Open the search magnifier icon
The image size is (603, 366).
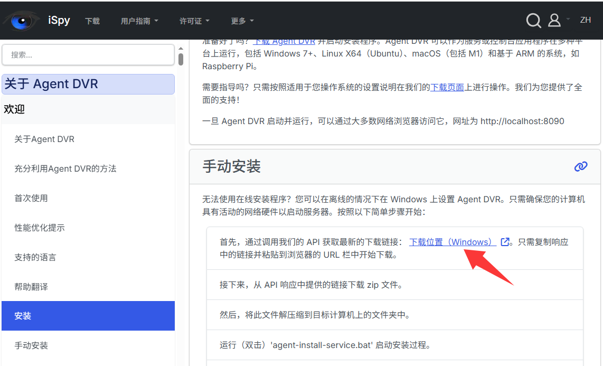[x=533, y=20]
